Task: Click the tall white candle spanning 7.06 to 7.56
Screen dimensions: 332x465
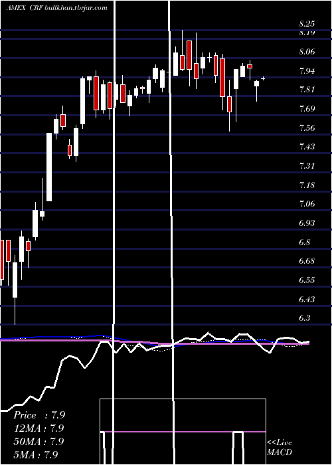Action: pyautogui.click(x=49, y=167)
